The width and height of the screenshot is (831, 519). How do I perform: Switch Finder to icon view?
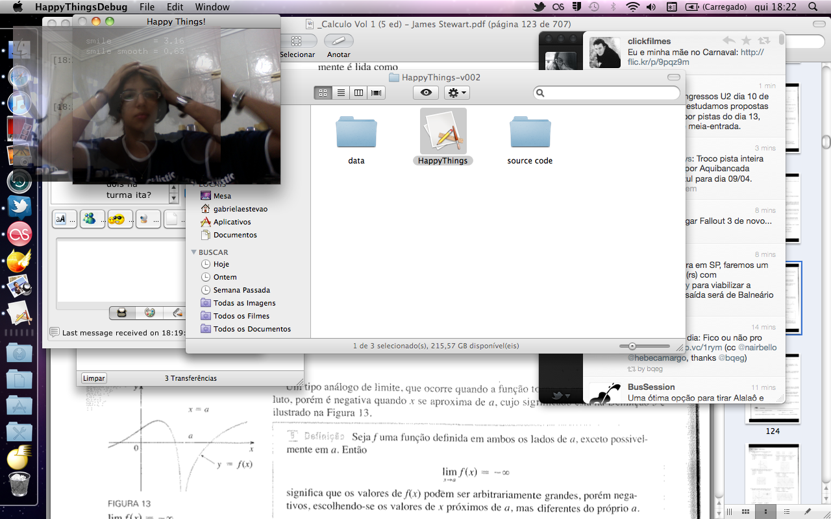(323, 93)
